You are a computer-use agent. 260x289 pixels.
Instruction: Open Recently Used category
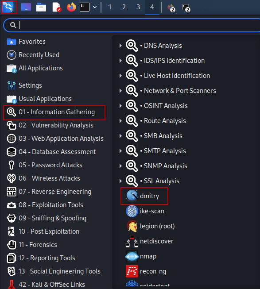click(33, 55)
